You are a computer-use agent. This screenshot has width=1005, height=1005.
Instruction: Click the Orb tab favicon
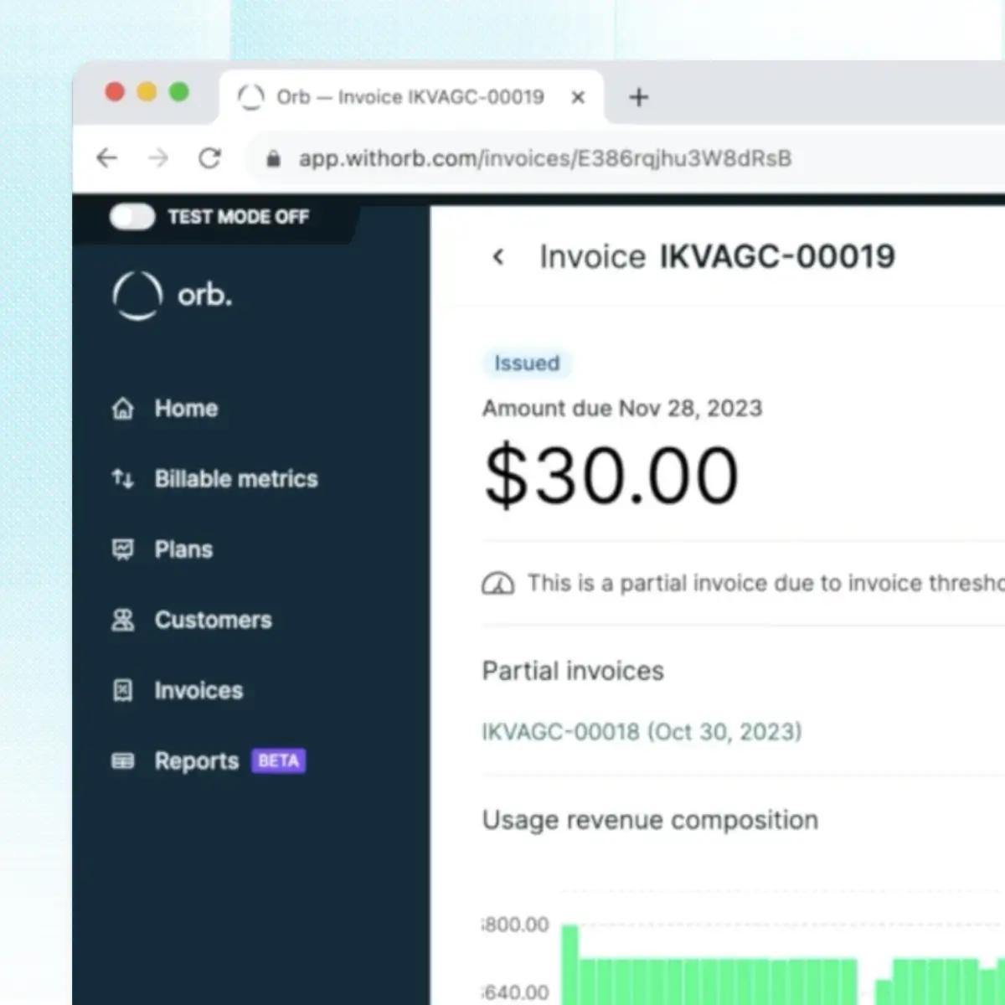point(251,97)
